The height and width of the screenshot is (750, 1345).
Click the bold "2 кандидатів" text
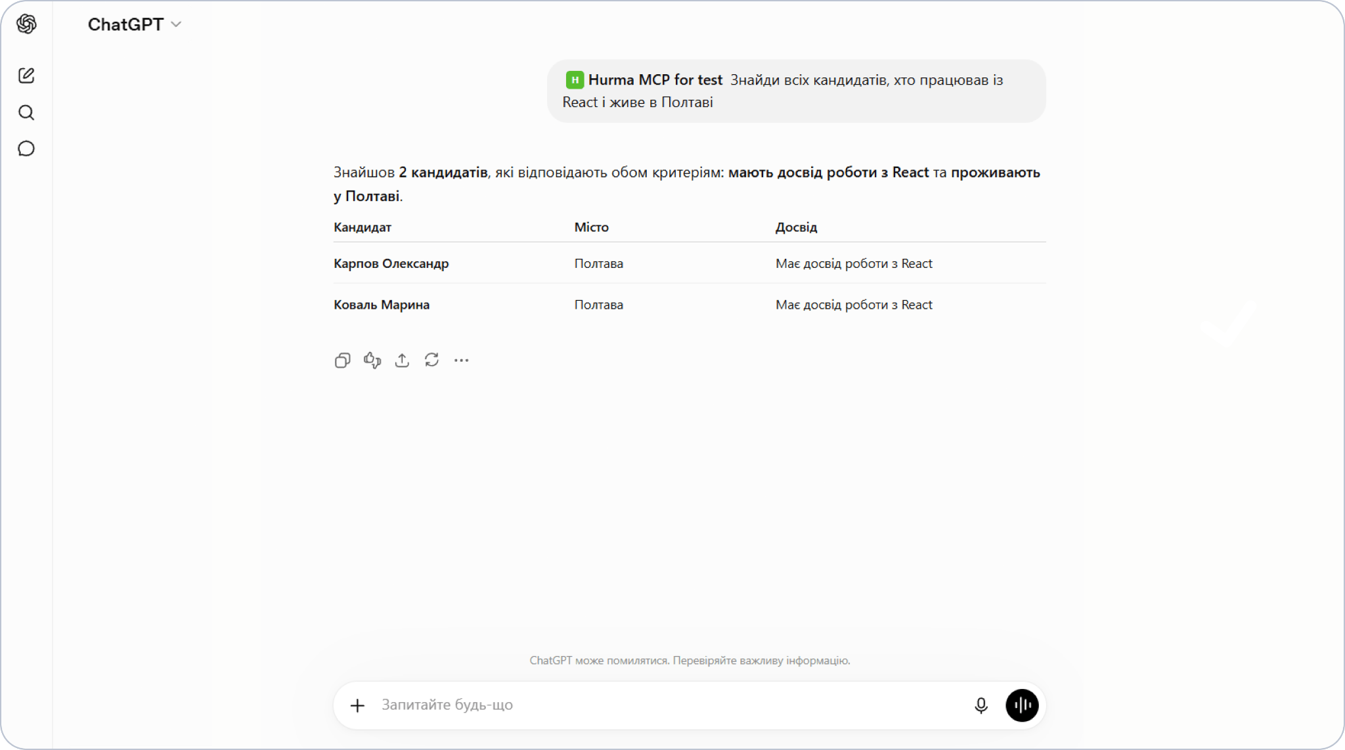(x=443, y=173)
